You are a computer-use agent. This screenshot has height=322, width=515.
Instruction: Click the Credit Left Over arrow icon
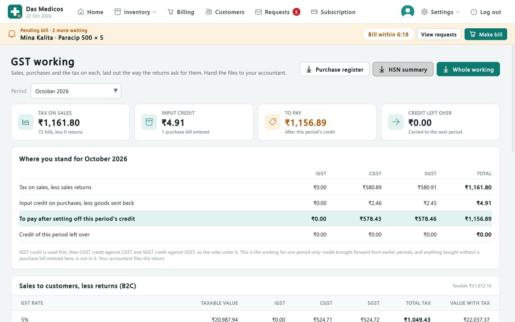pos(396,122)
